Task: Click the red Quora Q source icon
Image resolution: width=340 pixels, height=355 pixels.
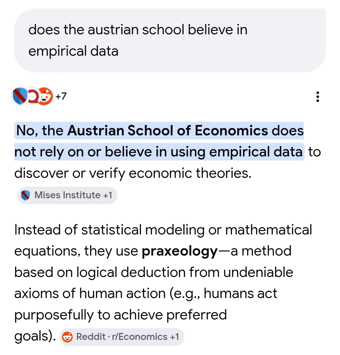Action: [x=33, y=96]
